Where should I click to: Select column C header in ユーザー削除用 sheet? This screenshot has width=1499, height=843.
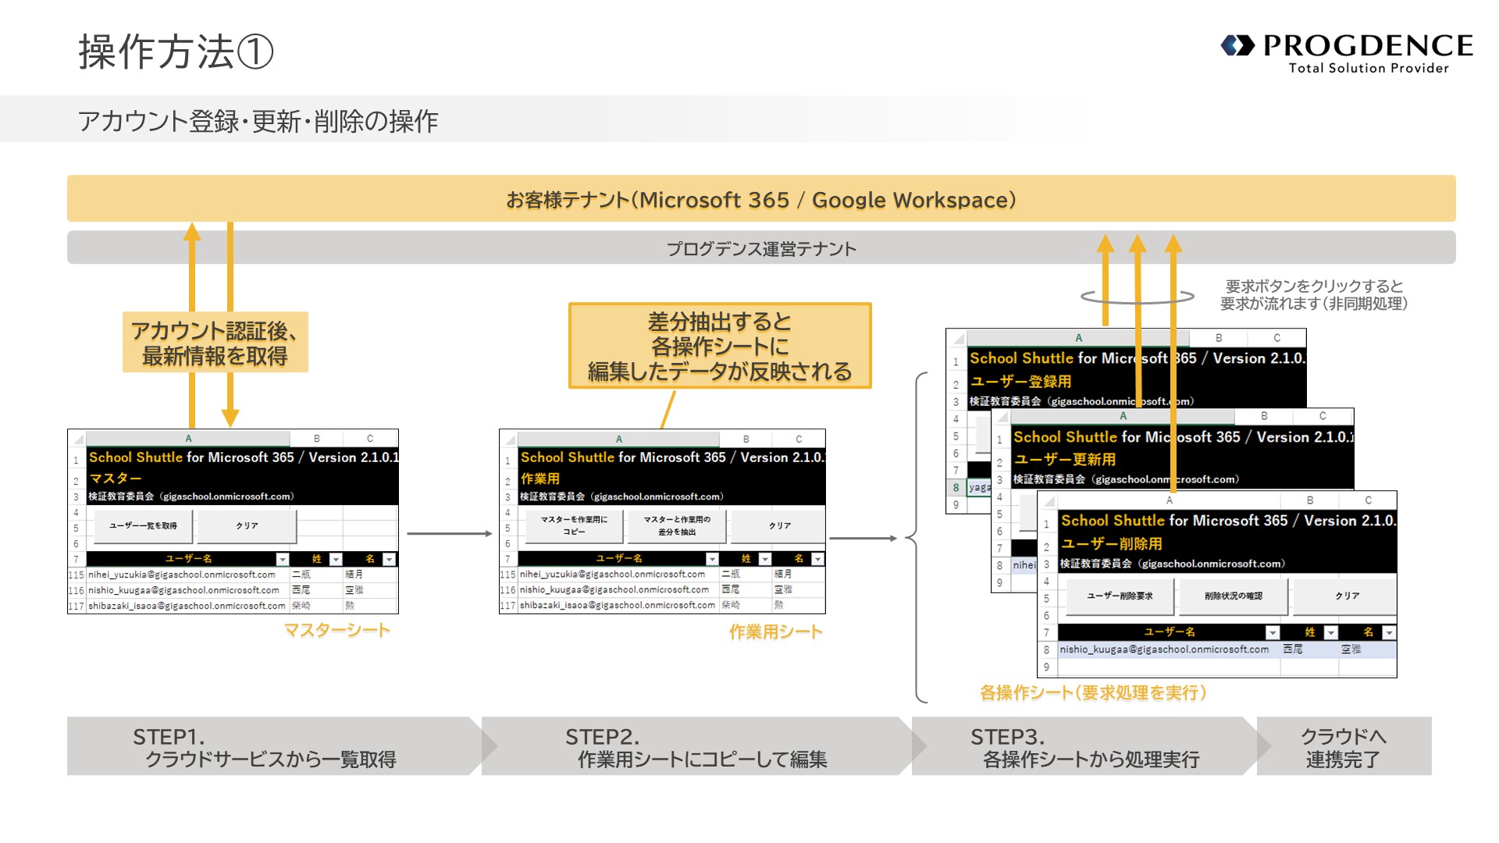point(1368,500)
